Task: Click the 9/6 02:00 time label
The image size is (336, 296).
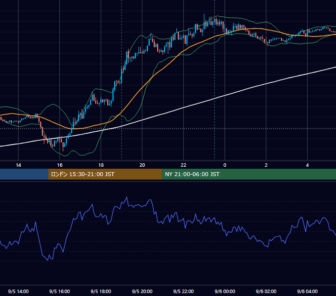Action: [266, 291]
